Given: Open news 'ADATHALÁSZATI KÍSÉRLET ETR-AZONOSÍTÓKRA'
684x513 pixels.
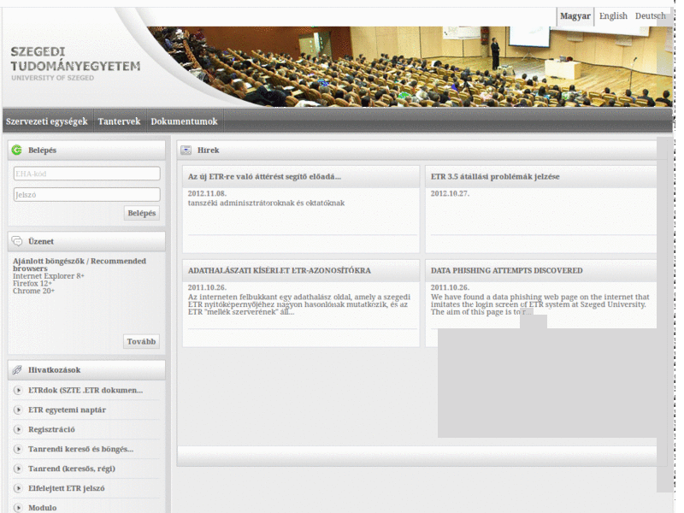Looking at the screenshot, I should (280, 270).
